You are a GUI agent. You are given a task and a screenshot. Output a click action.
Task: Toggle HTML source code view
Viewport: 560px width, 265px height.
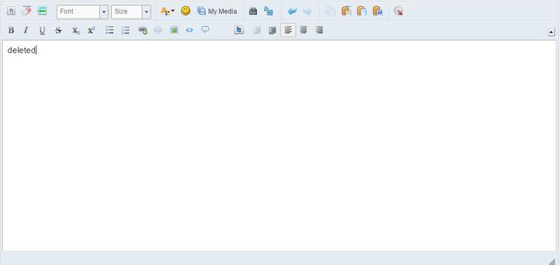pyautogui.click(x=189, y=30)
